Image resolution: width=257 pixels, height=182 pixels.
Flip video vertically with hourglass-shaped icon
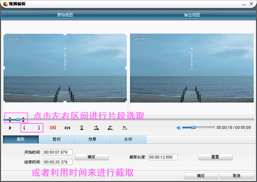point(82,128)
